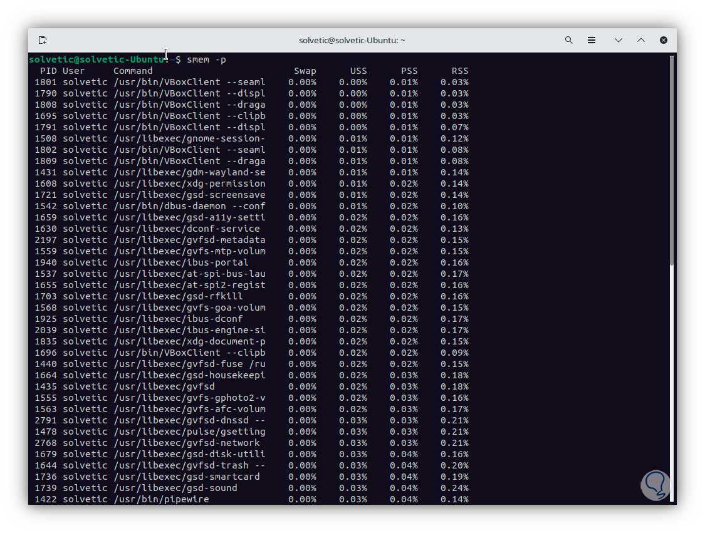Click RSS value 0.12% for gnome-session-
The image size is (705, 533).
[x=454, y=138]
